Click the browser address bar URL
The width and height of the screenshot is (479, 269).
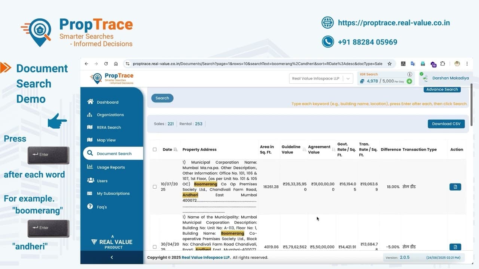257,64
